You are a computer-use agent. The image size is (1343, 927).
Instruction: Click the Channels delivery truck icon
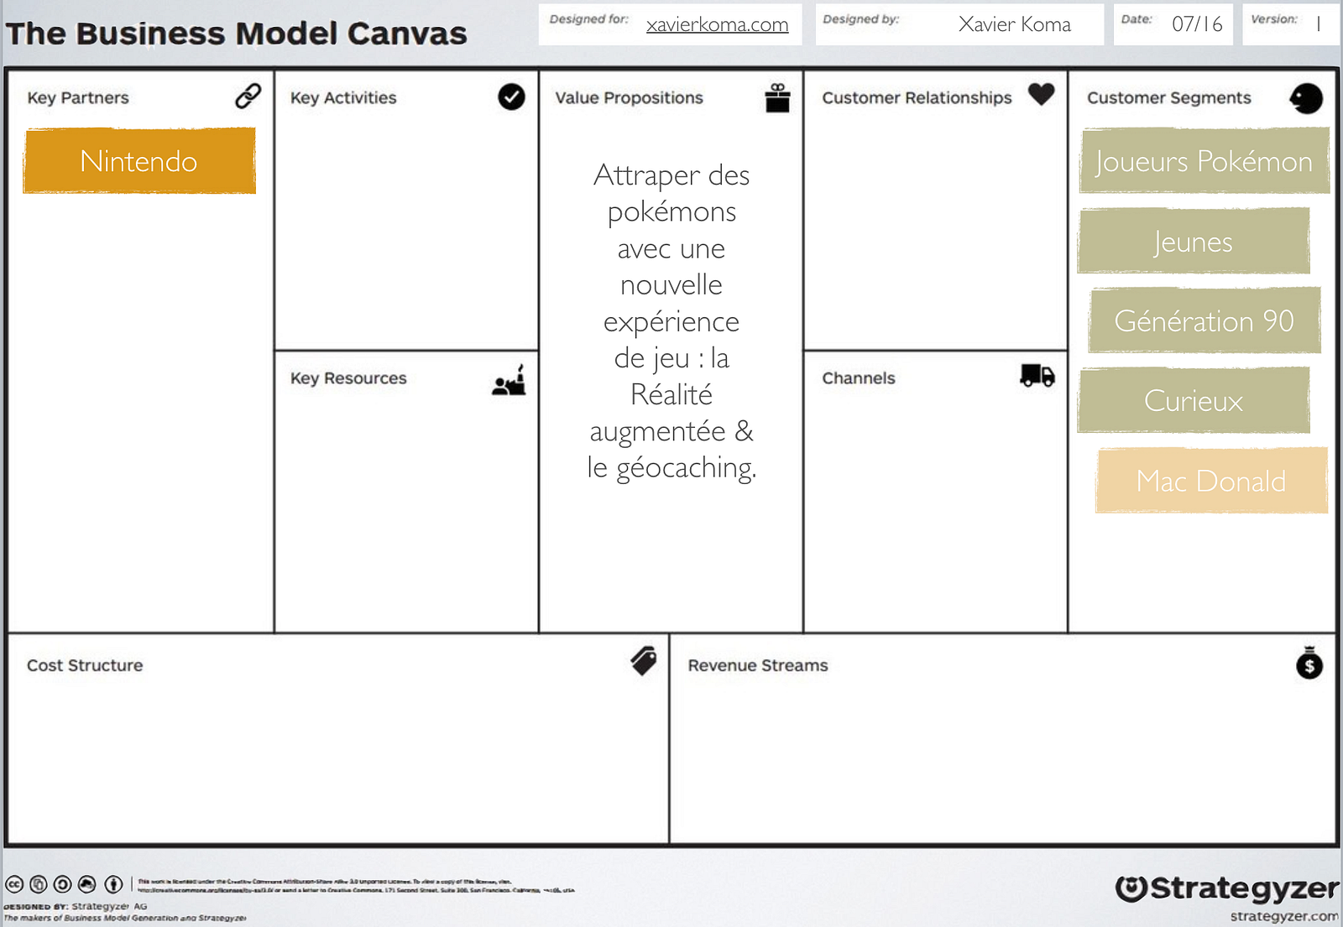(x=1037, y=376)
